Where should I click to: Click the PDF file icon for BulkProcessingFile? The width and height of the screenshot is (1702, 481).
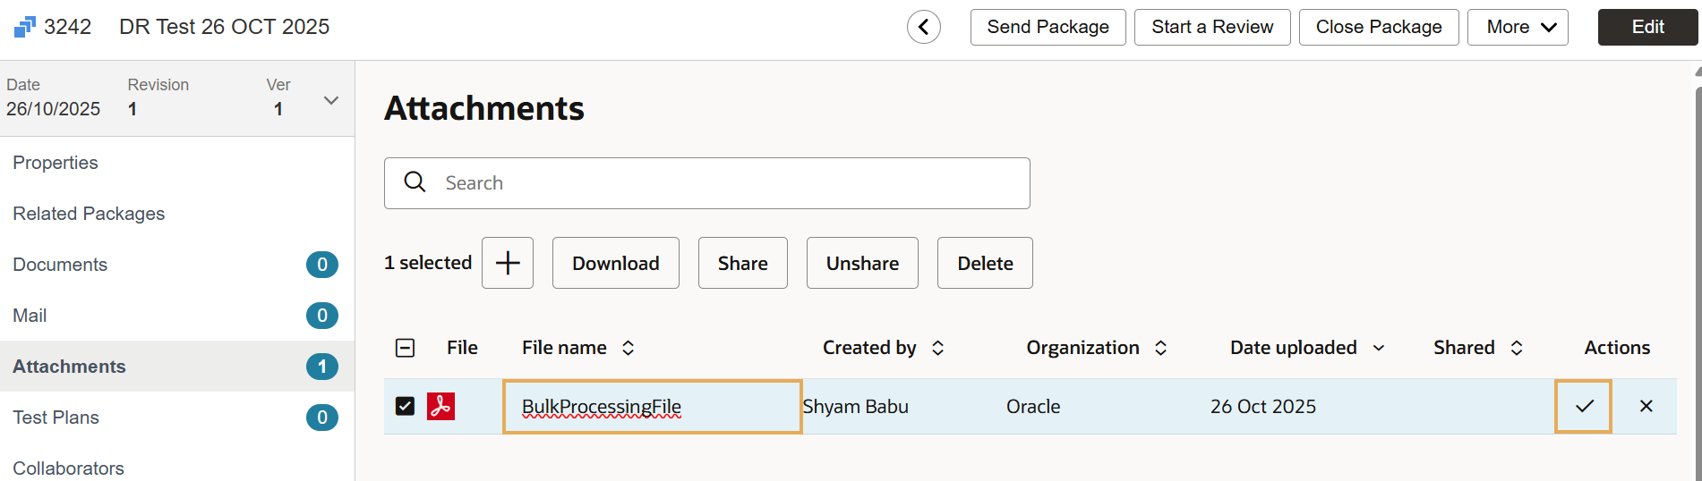[440, 406]
